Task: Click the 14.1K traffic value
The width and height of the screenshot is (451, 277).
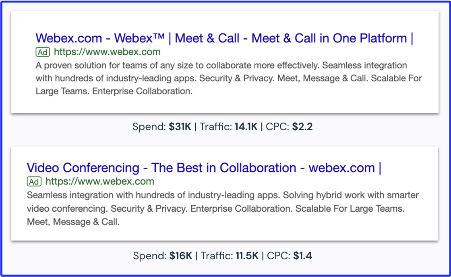Action: click(x=246, y=127)
